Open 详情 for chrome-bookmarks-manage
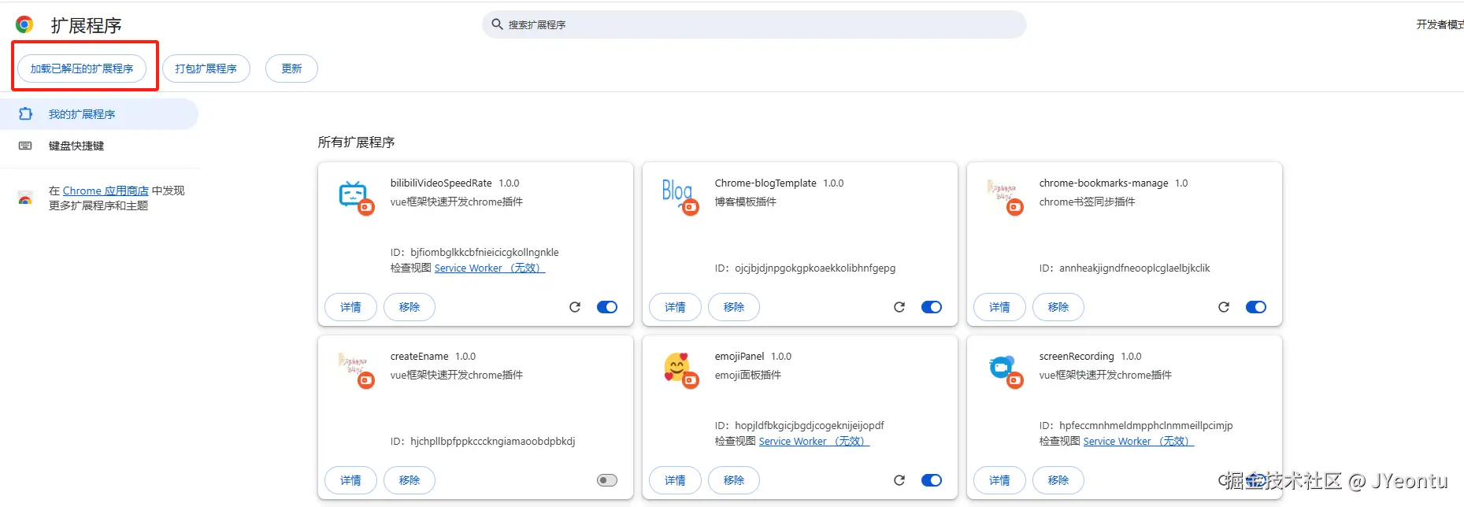1464x507 pixels. coord(1000,307)
